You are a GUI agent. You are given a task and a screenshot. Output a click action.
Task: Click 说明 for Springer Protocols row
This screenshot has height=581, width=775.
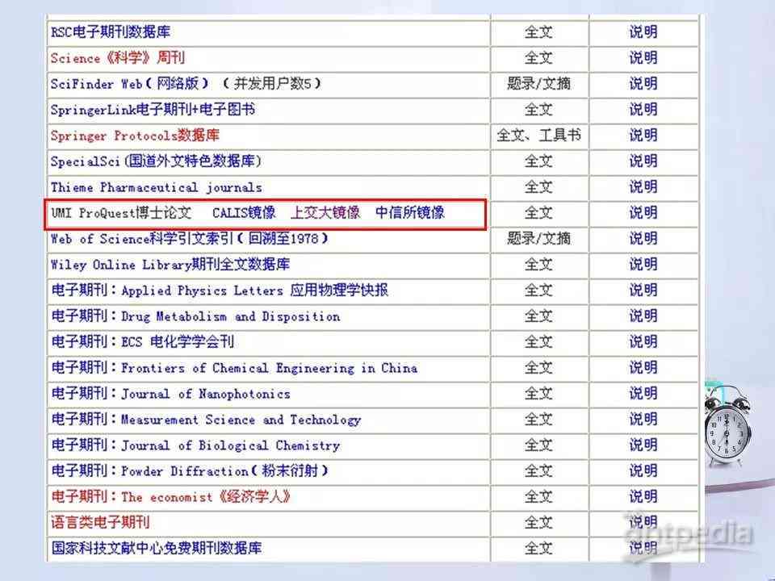[x=643, y=135]
